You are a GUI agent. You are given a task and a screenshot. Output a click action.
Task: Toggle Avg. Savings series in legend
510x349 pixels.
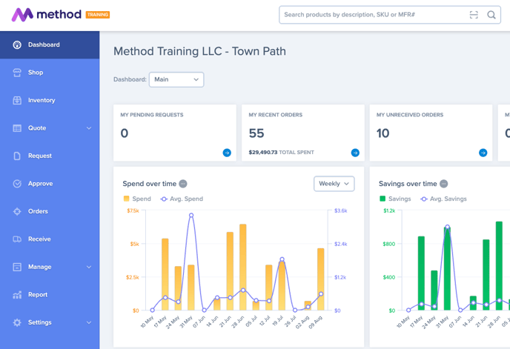point(443,199)
